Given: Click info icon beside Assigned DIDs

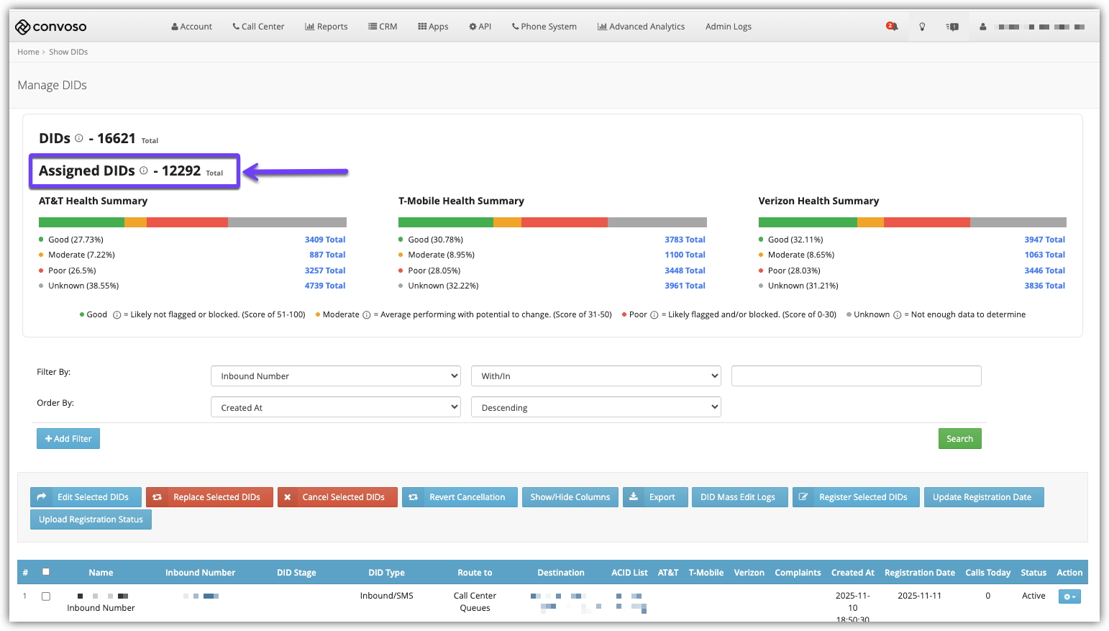Looking at the screenshot, I should tap(144, 171).
